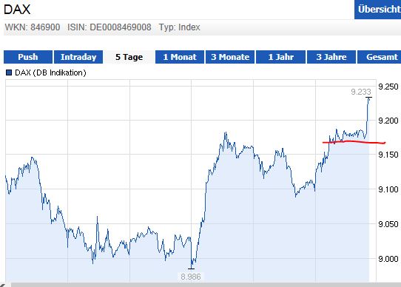Open the Gesamt chart tab

click(380, 57)
